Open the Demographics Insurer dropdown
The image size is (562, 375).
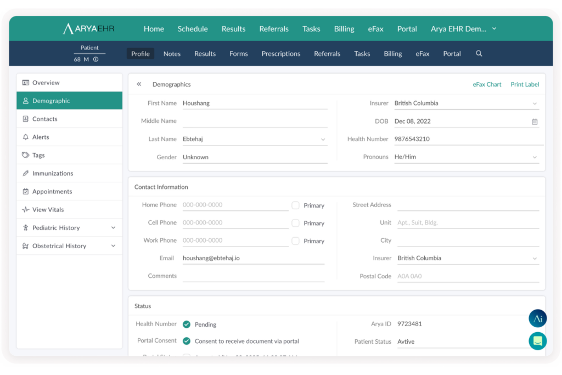pos(467,103)
